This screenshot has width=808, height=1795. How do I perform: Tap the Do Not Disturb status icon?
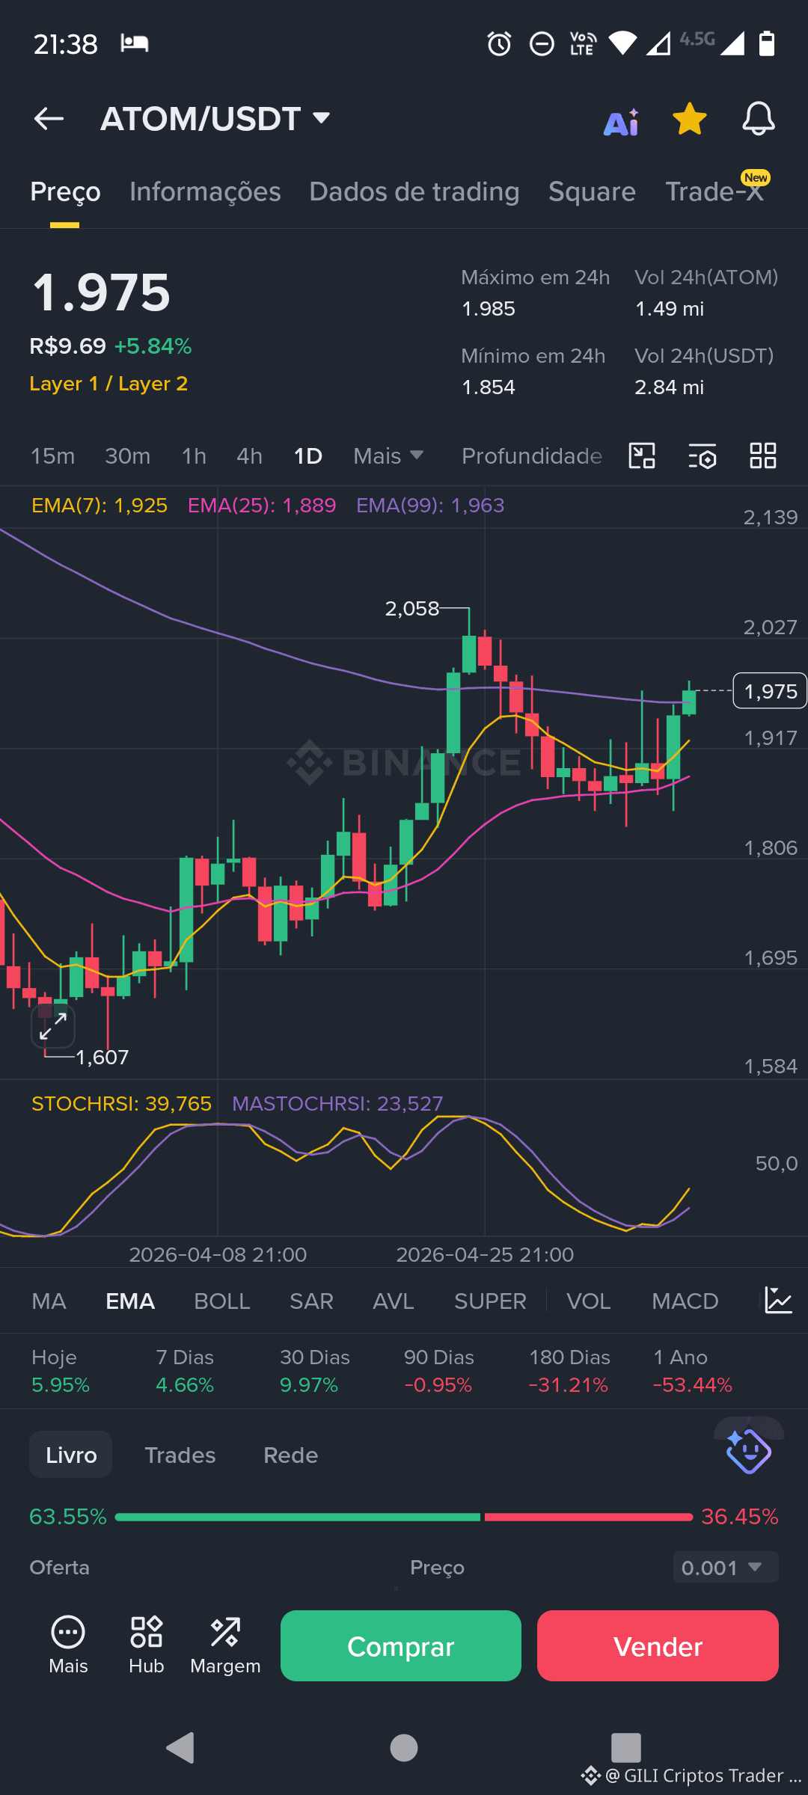[x=542, y=44]
